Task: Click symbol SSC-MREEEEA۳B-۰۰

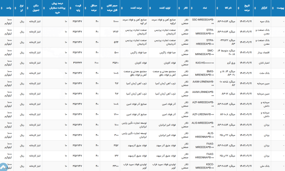Action: tap(203, 21)
